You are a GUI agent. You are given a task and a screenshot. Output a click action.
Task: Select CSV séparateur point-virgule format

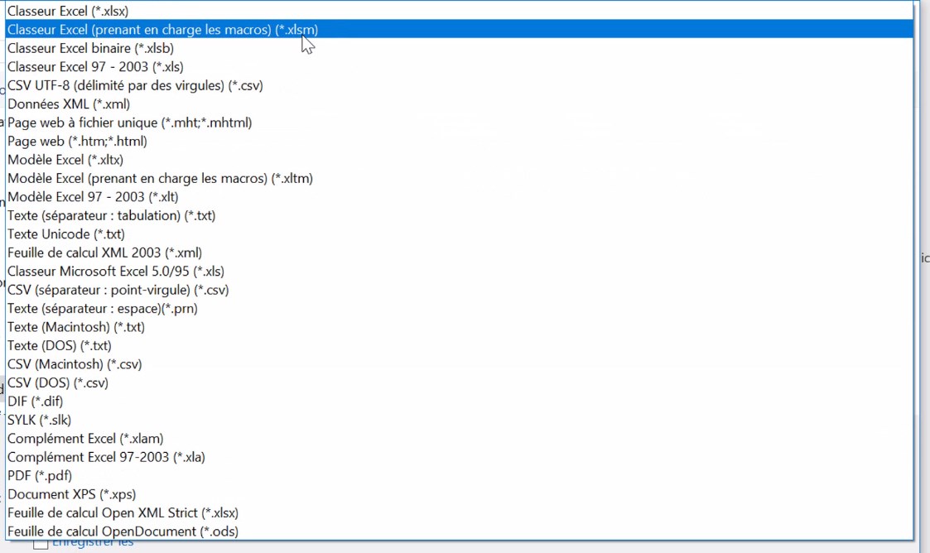point(118,290)
